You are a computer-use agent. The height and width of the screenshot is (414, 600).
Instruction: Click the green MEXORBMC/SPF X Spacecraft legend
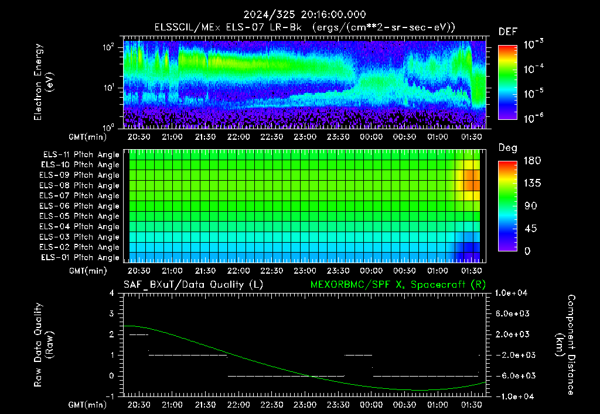click(398, 285)
